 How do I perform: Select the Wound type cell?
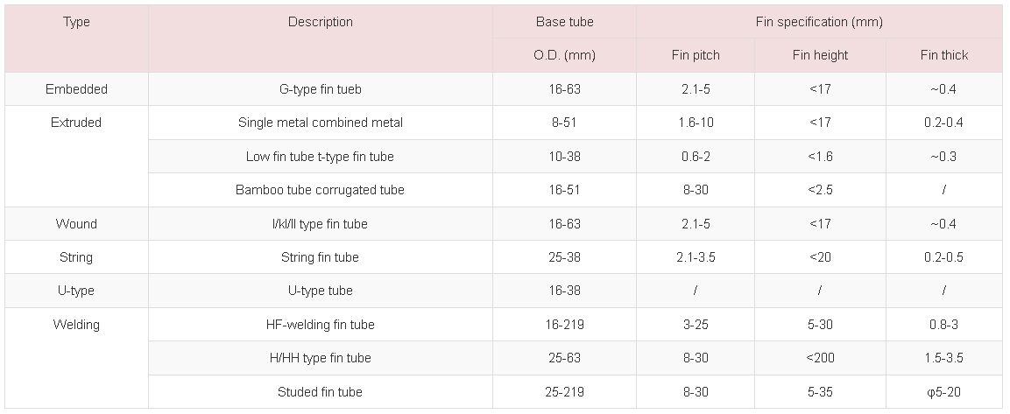click(x=77, y=223)
